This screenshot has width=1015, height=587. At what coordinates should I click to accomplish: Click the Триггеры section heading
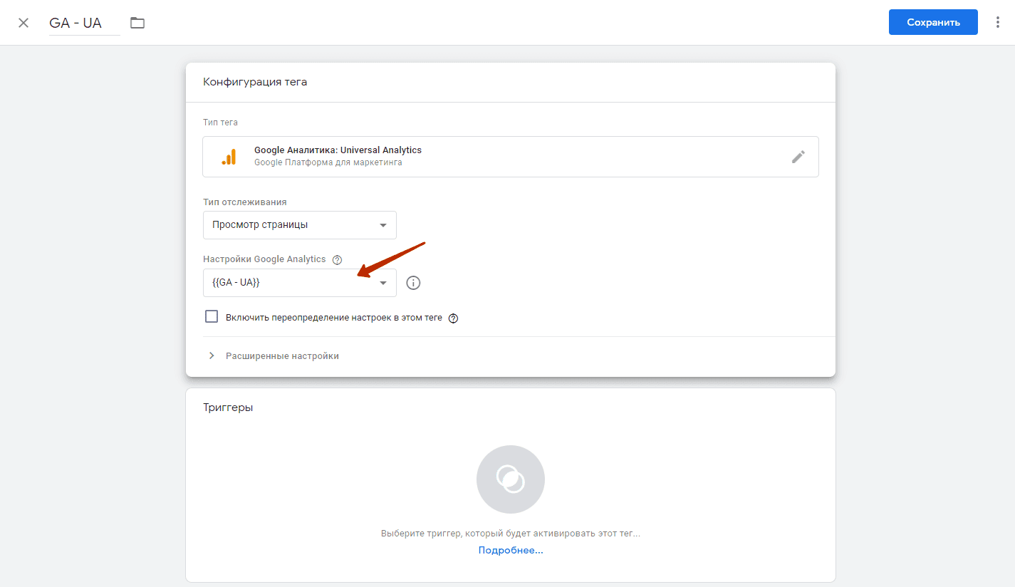[228, 407]
